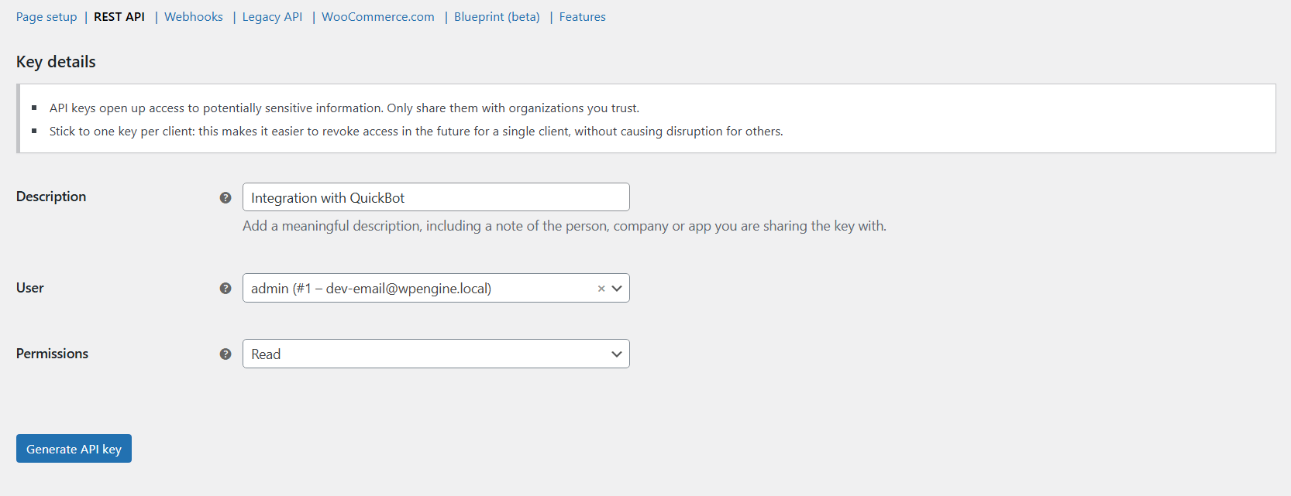Open the Permissions level selector
The width and height of the screenshot is (1291, 496).
point(436,354)
